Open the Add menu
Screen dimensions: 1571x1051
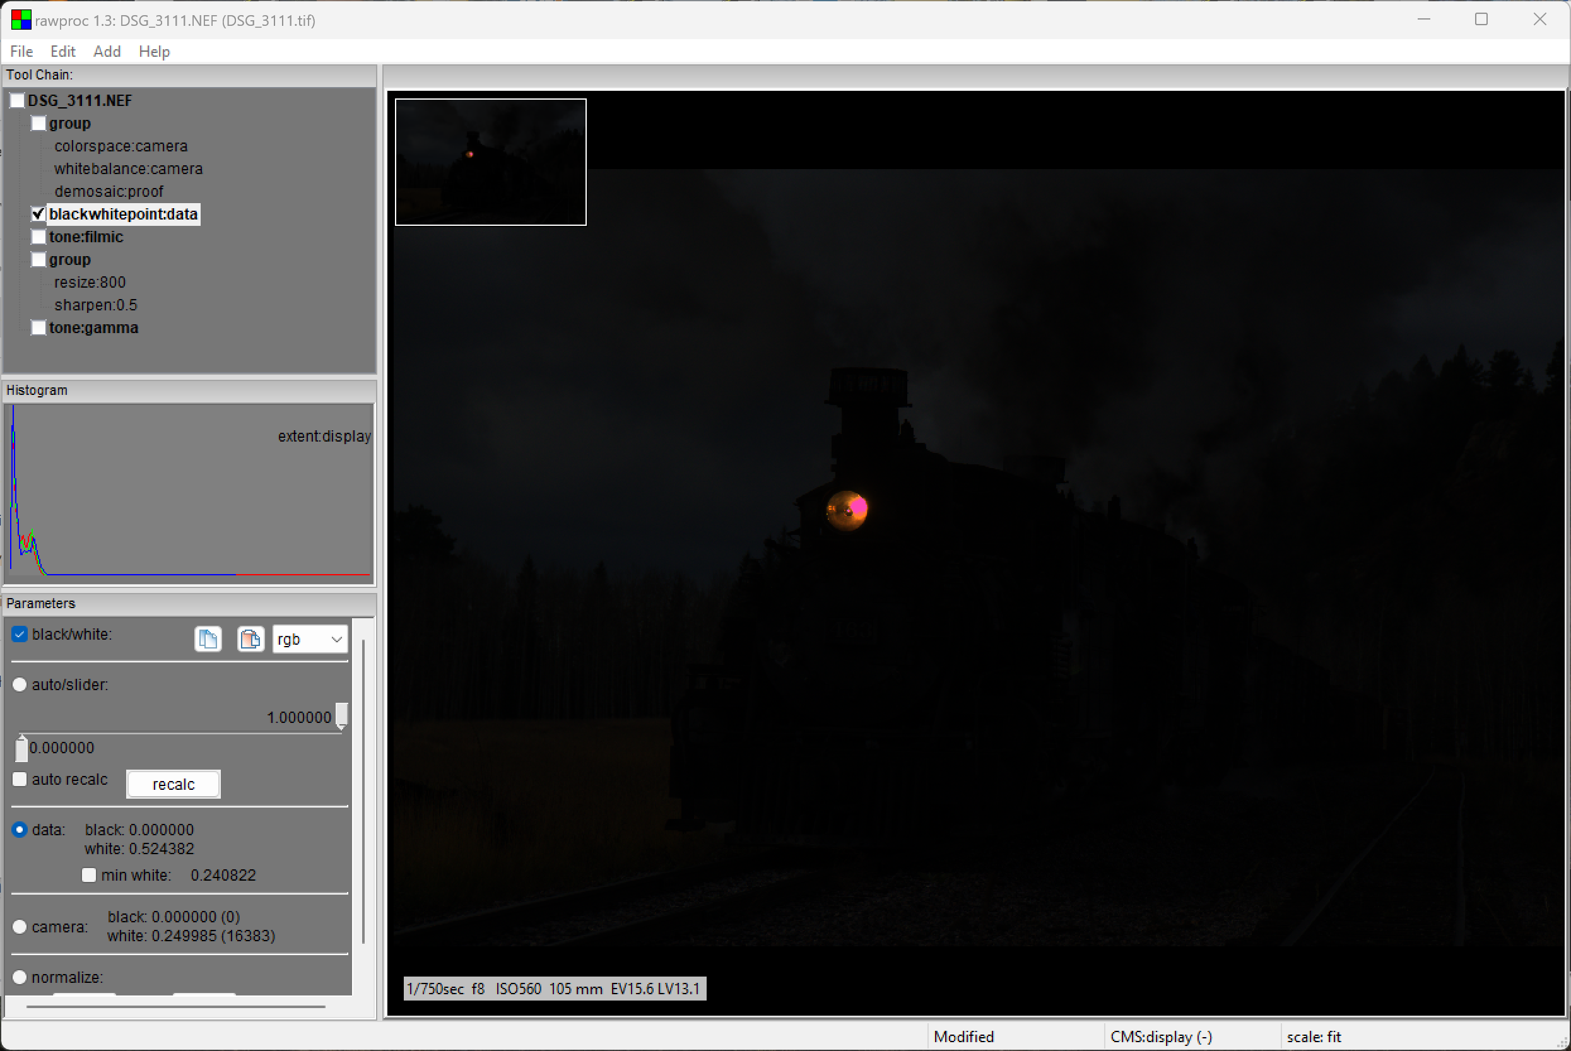tap(107, 52)
